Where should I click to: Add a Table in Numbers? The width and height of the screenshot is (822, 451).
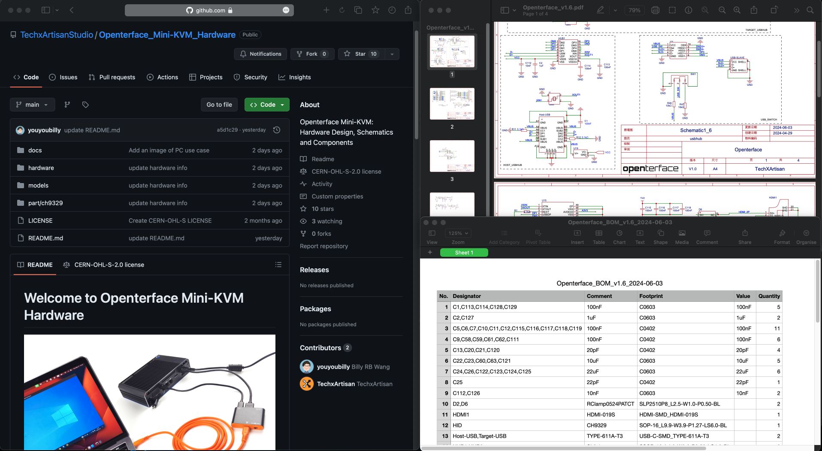coord(598,237)
